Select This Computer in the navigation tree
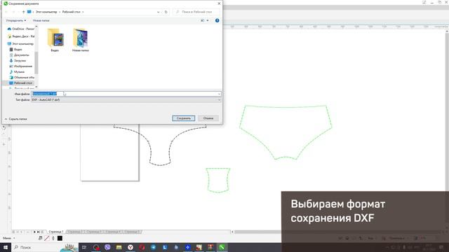Viewport: 449px width, 252px height. (x=20, y=43)
